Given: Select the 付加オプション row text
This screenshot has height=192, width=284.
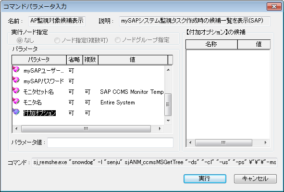Looking at the screenshot, I should [39, 113].
